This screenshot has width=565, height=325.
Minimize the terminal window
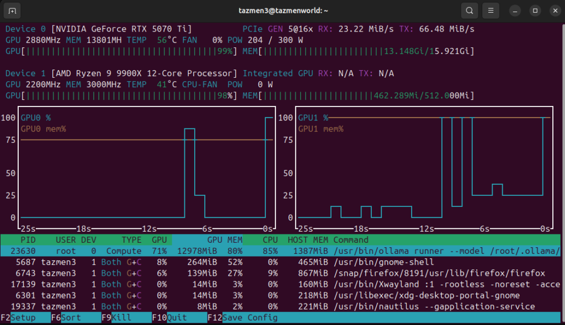(515, 10)
